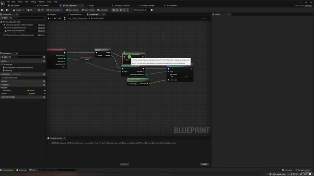
Task: Add new macro with Macros plus button
Action: coord(44,81)
